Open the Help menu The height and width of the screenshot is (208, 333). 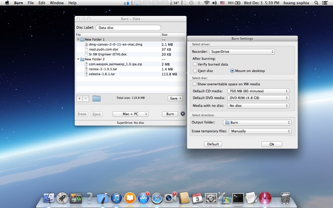coord(72,3)
